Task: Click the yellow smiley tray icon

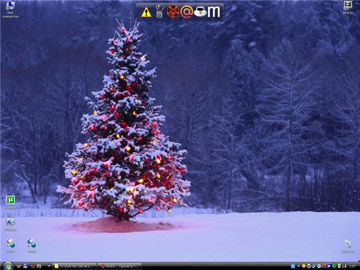Action: [304, 266]
